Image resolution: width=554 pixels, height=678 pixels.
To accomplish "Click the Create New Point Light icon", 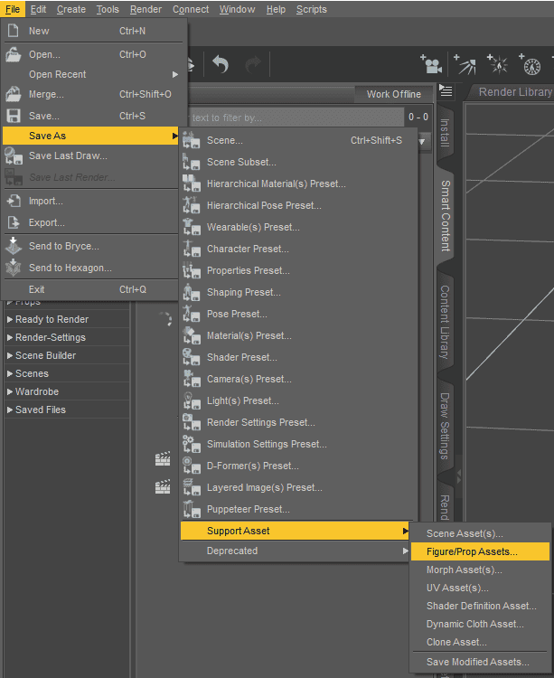I will pos(498,64).
